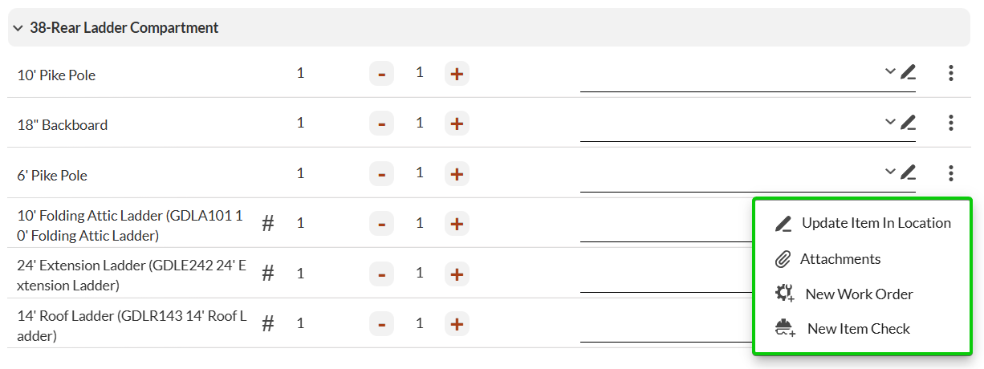This screenshot has height=369, width=984.
Task: Click notes field for 10' Folding Attic Ladder
Action: 666,228
